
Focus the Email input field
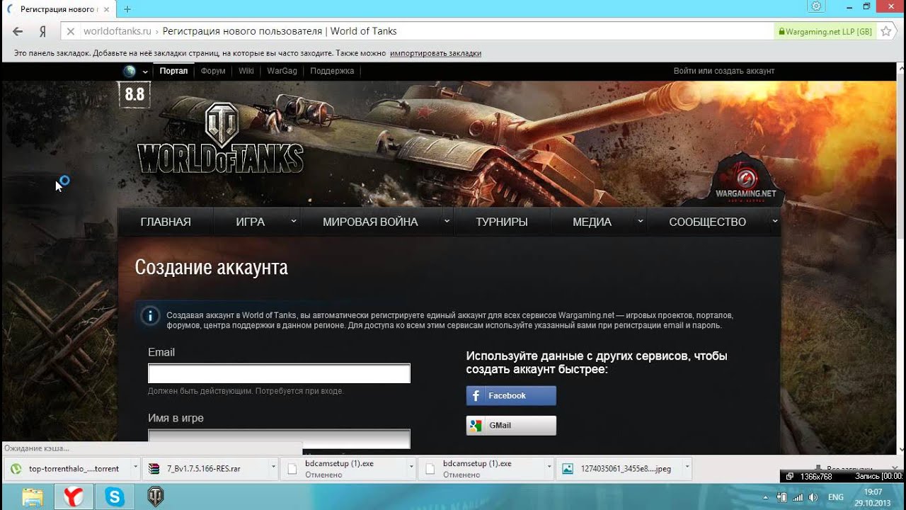(x=279, y=373)
